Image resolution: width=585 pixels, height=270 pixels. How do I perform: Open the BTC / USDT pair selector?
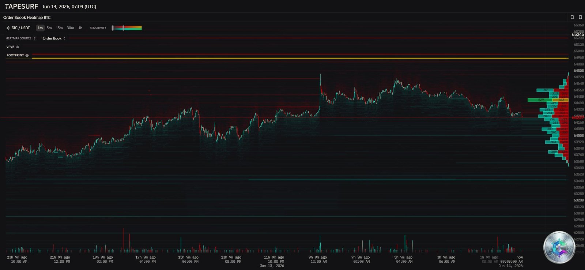click(18, 28)
